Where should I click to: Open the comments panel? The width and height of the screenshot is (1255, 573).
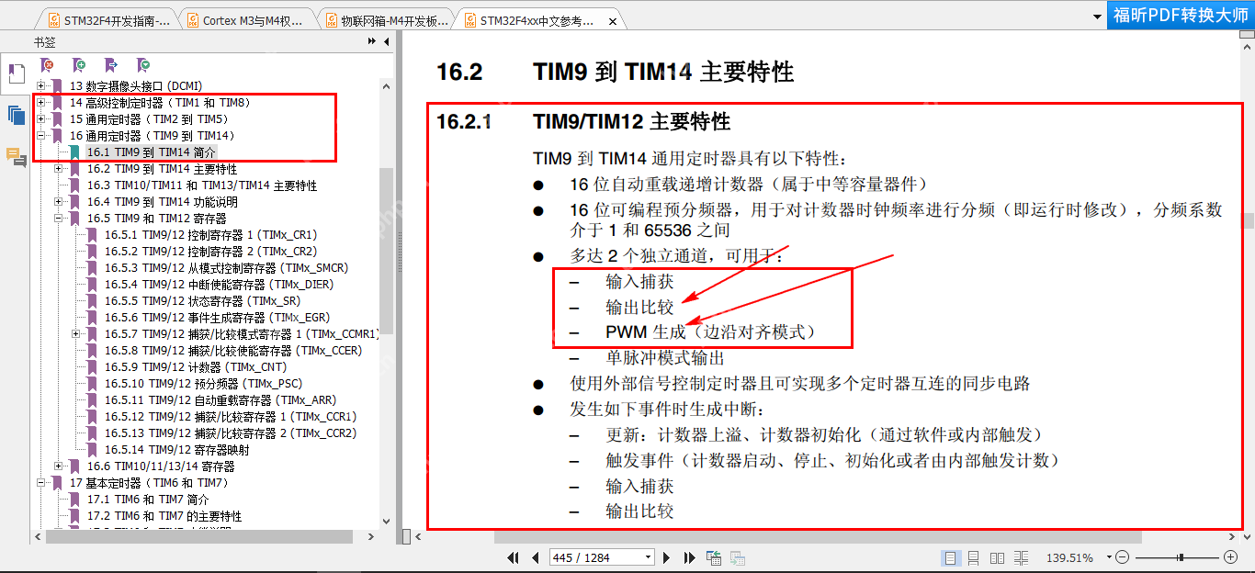15,158
